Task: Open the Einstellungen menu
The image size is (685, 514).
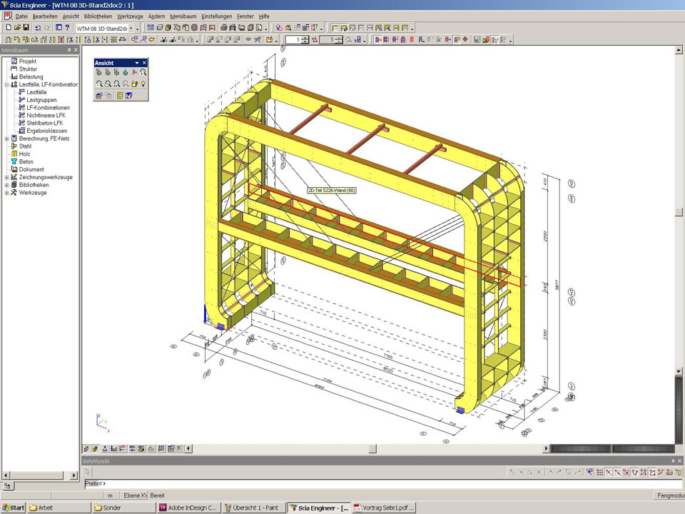Action: (x=216, y=16)
